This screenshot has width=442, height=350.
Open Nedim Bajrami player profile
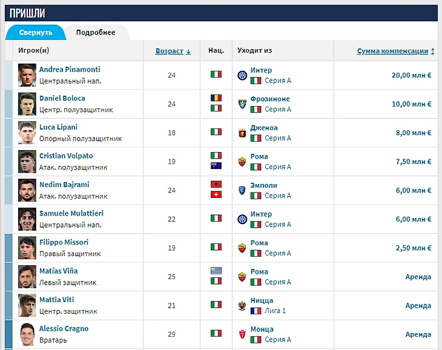(x=64, y=185)
